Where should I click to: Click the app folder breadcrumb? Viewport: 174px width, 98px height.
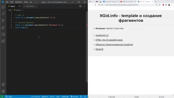click(x=10, y=10)
